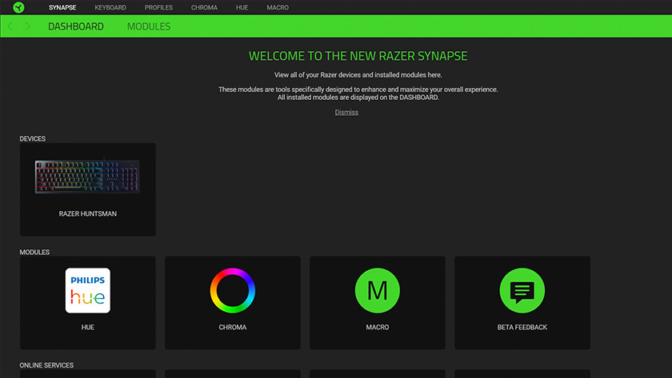The width and height of the screenshot is (672, 378).
Task: Dismiss the welcome message
Action: (x=346, y=112)
